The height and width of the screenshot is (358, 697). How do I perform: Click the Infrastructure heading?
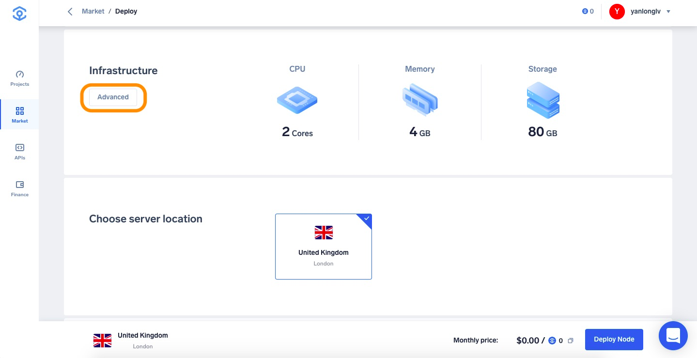click(x=123, y=71)
